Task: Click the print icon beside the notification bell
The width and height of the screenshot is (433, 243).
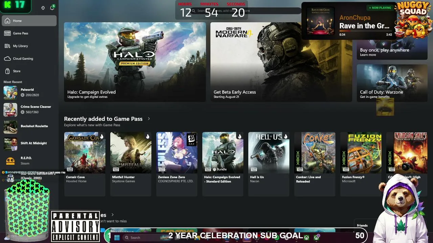Action: (43, 8)
